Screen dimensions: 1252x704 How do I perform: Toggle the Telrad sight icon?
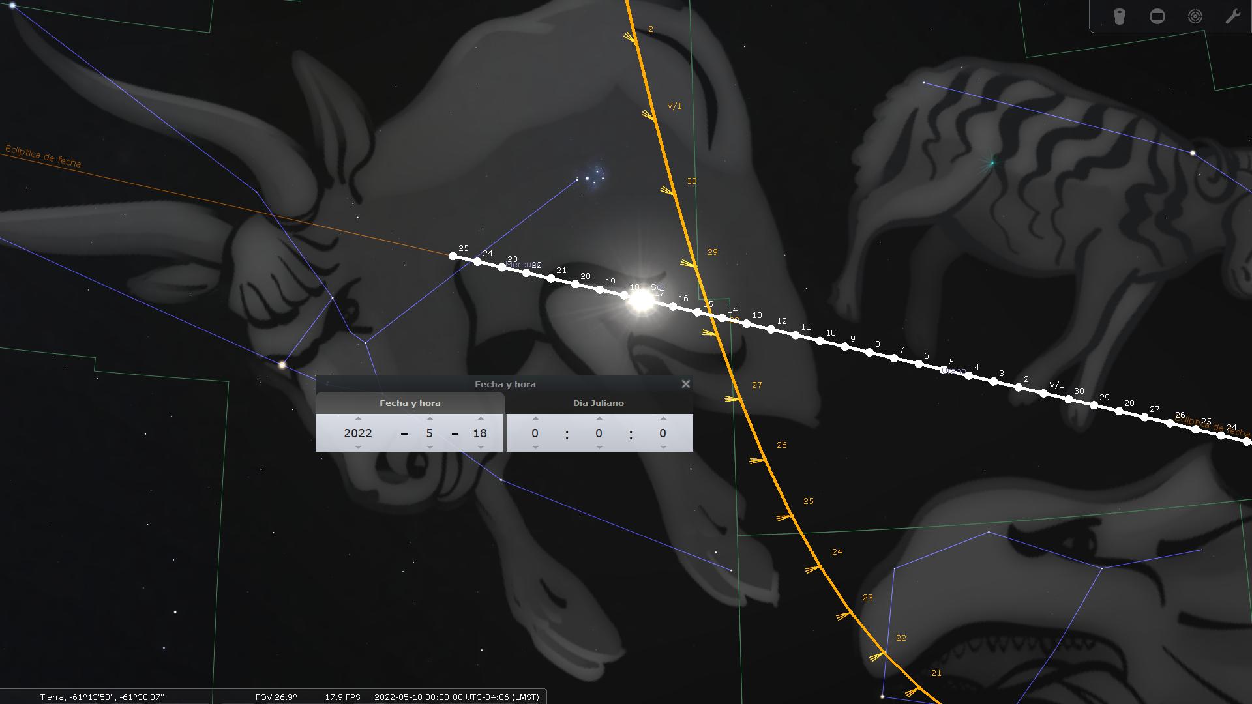coord(1195,16)
